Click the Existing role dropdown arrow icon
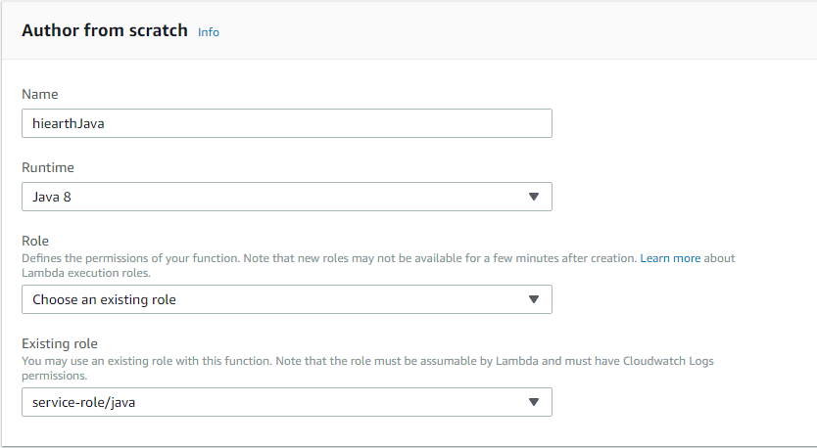Screen dimensions: 817x448 click(534, 402)
